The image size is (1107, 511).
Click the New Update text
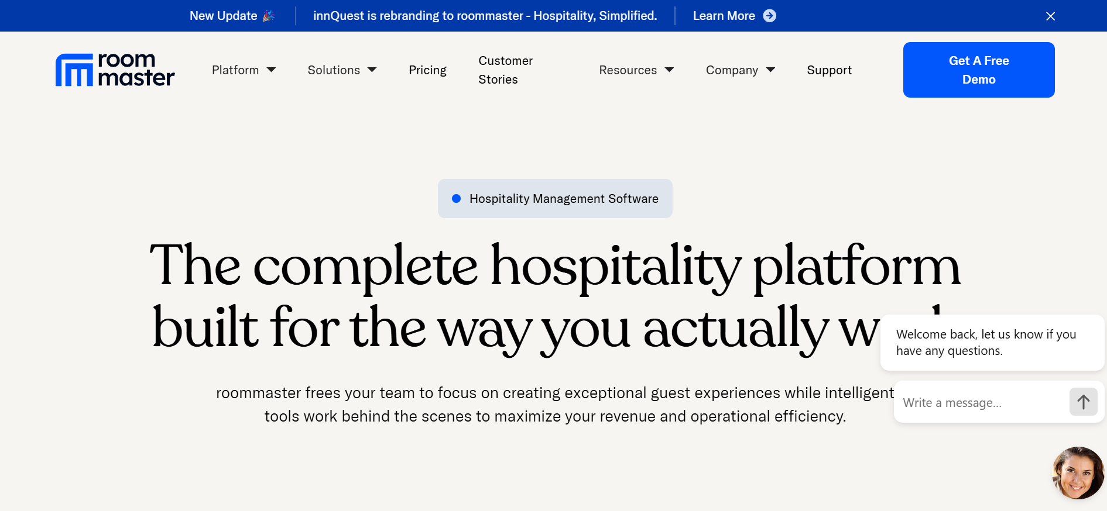[223, 16]
